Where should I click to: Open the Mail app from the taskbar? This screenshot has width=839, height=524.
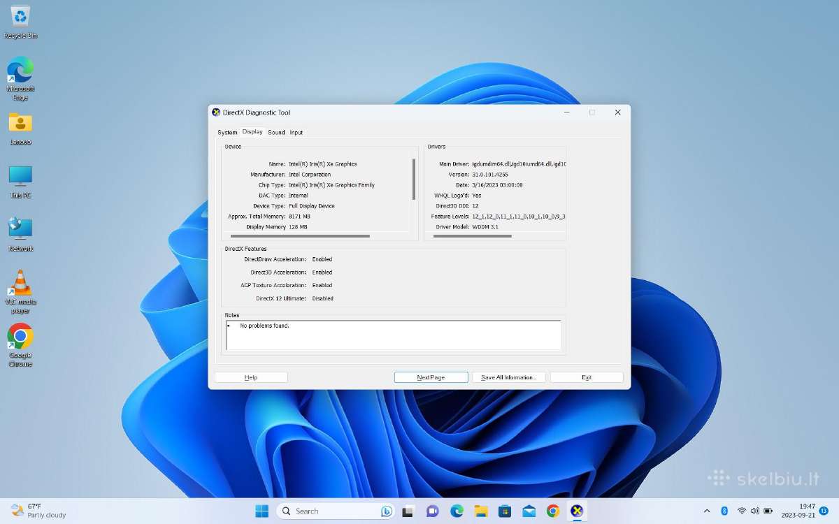tap(529, 511)
